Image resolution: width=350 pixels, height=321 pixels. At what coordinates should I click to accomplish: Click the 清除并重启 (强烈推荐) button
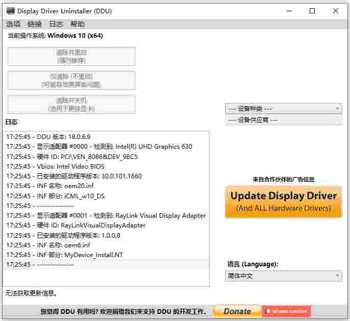tap(71, 56)
